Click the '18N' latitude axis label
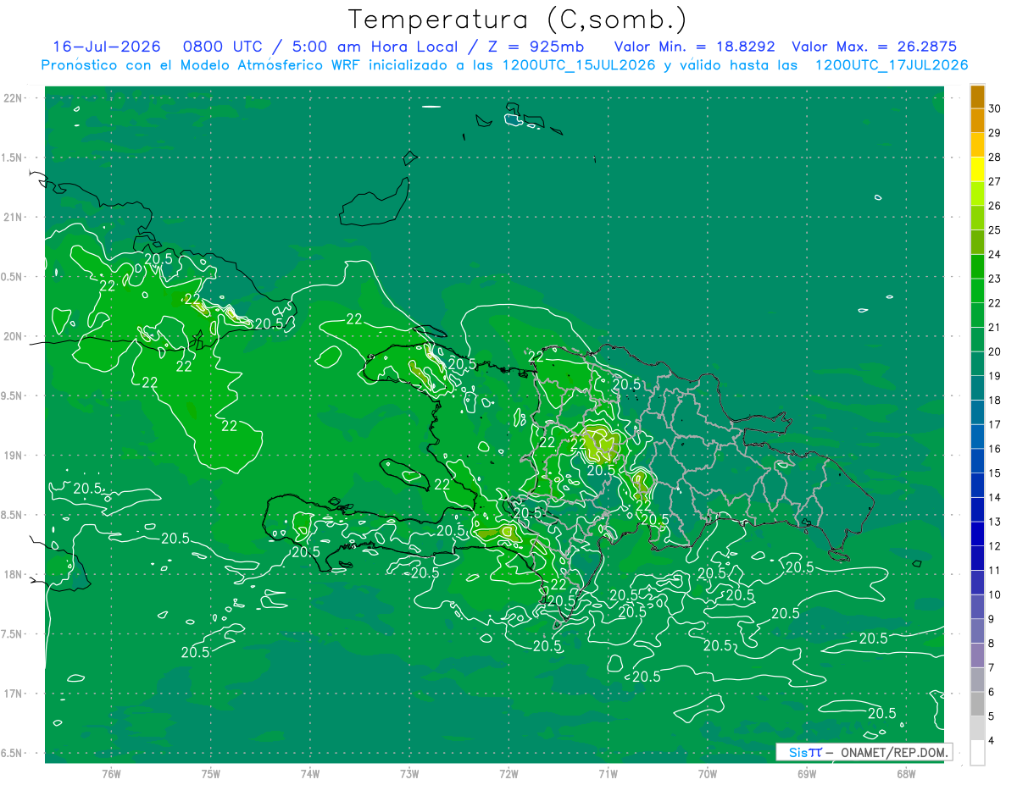The width and height of the screenshot is (1017, 785). pos(14,575)
